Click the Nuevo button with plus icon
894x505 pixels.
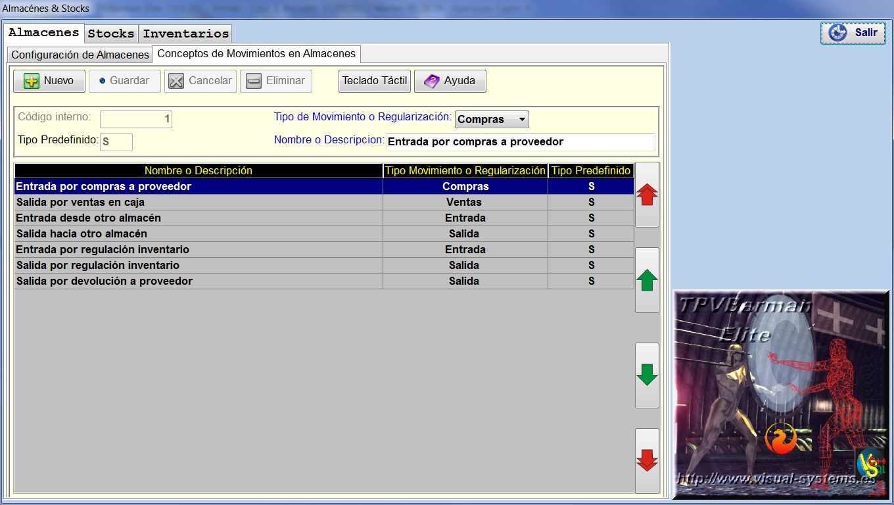tap(49, 81)
